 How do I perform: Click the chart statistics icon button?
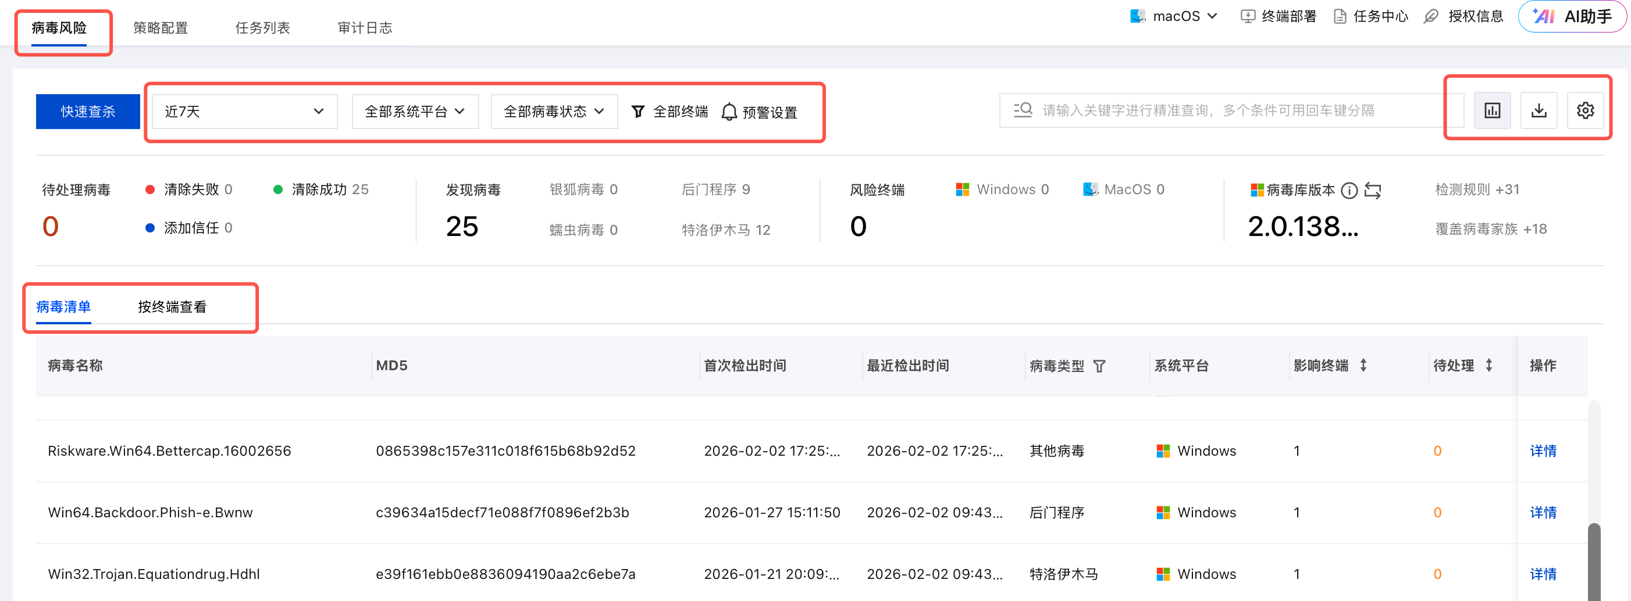tap(1492, 110)
